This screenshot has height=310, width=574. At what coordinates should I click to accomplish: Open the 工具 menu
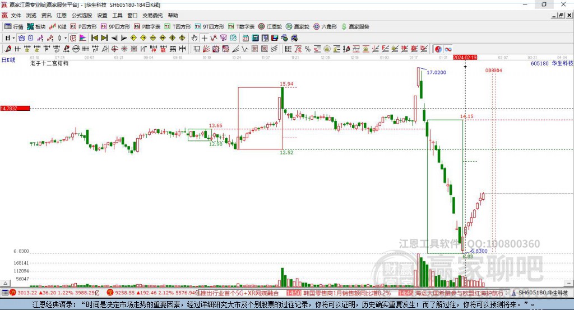[x=117, y=15]
